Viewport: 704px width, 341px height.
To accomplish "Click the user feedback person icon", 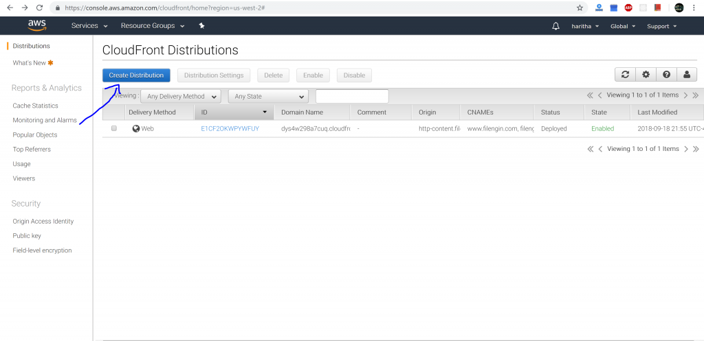I will 687,75.
